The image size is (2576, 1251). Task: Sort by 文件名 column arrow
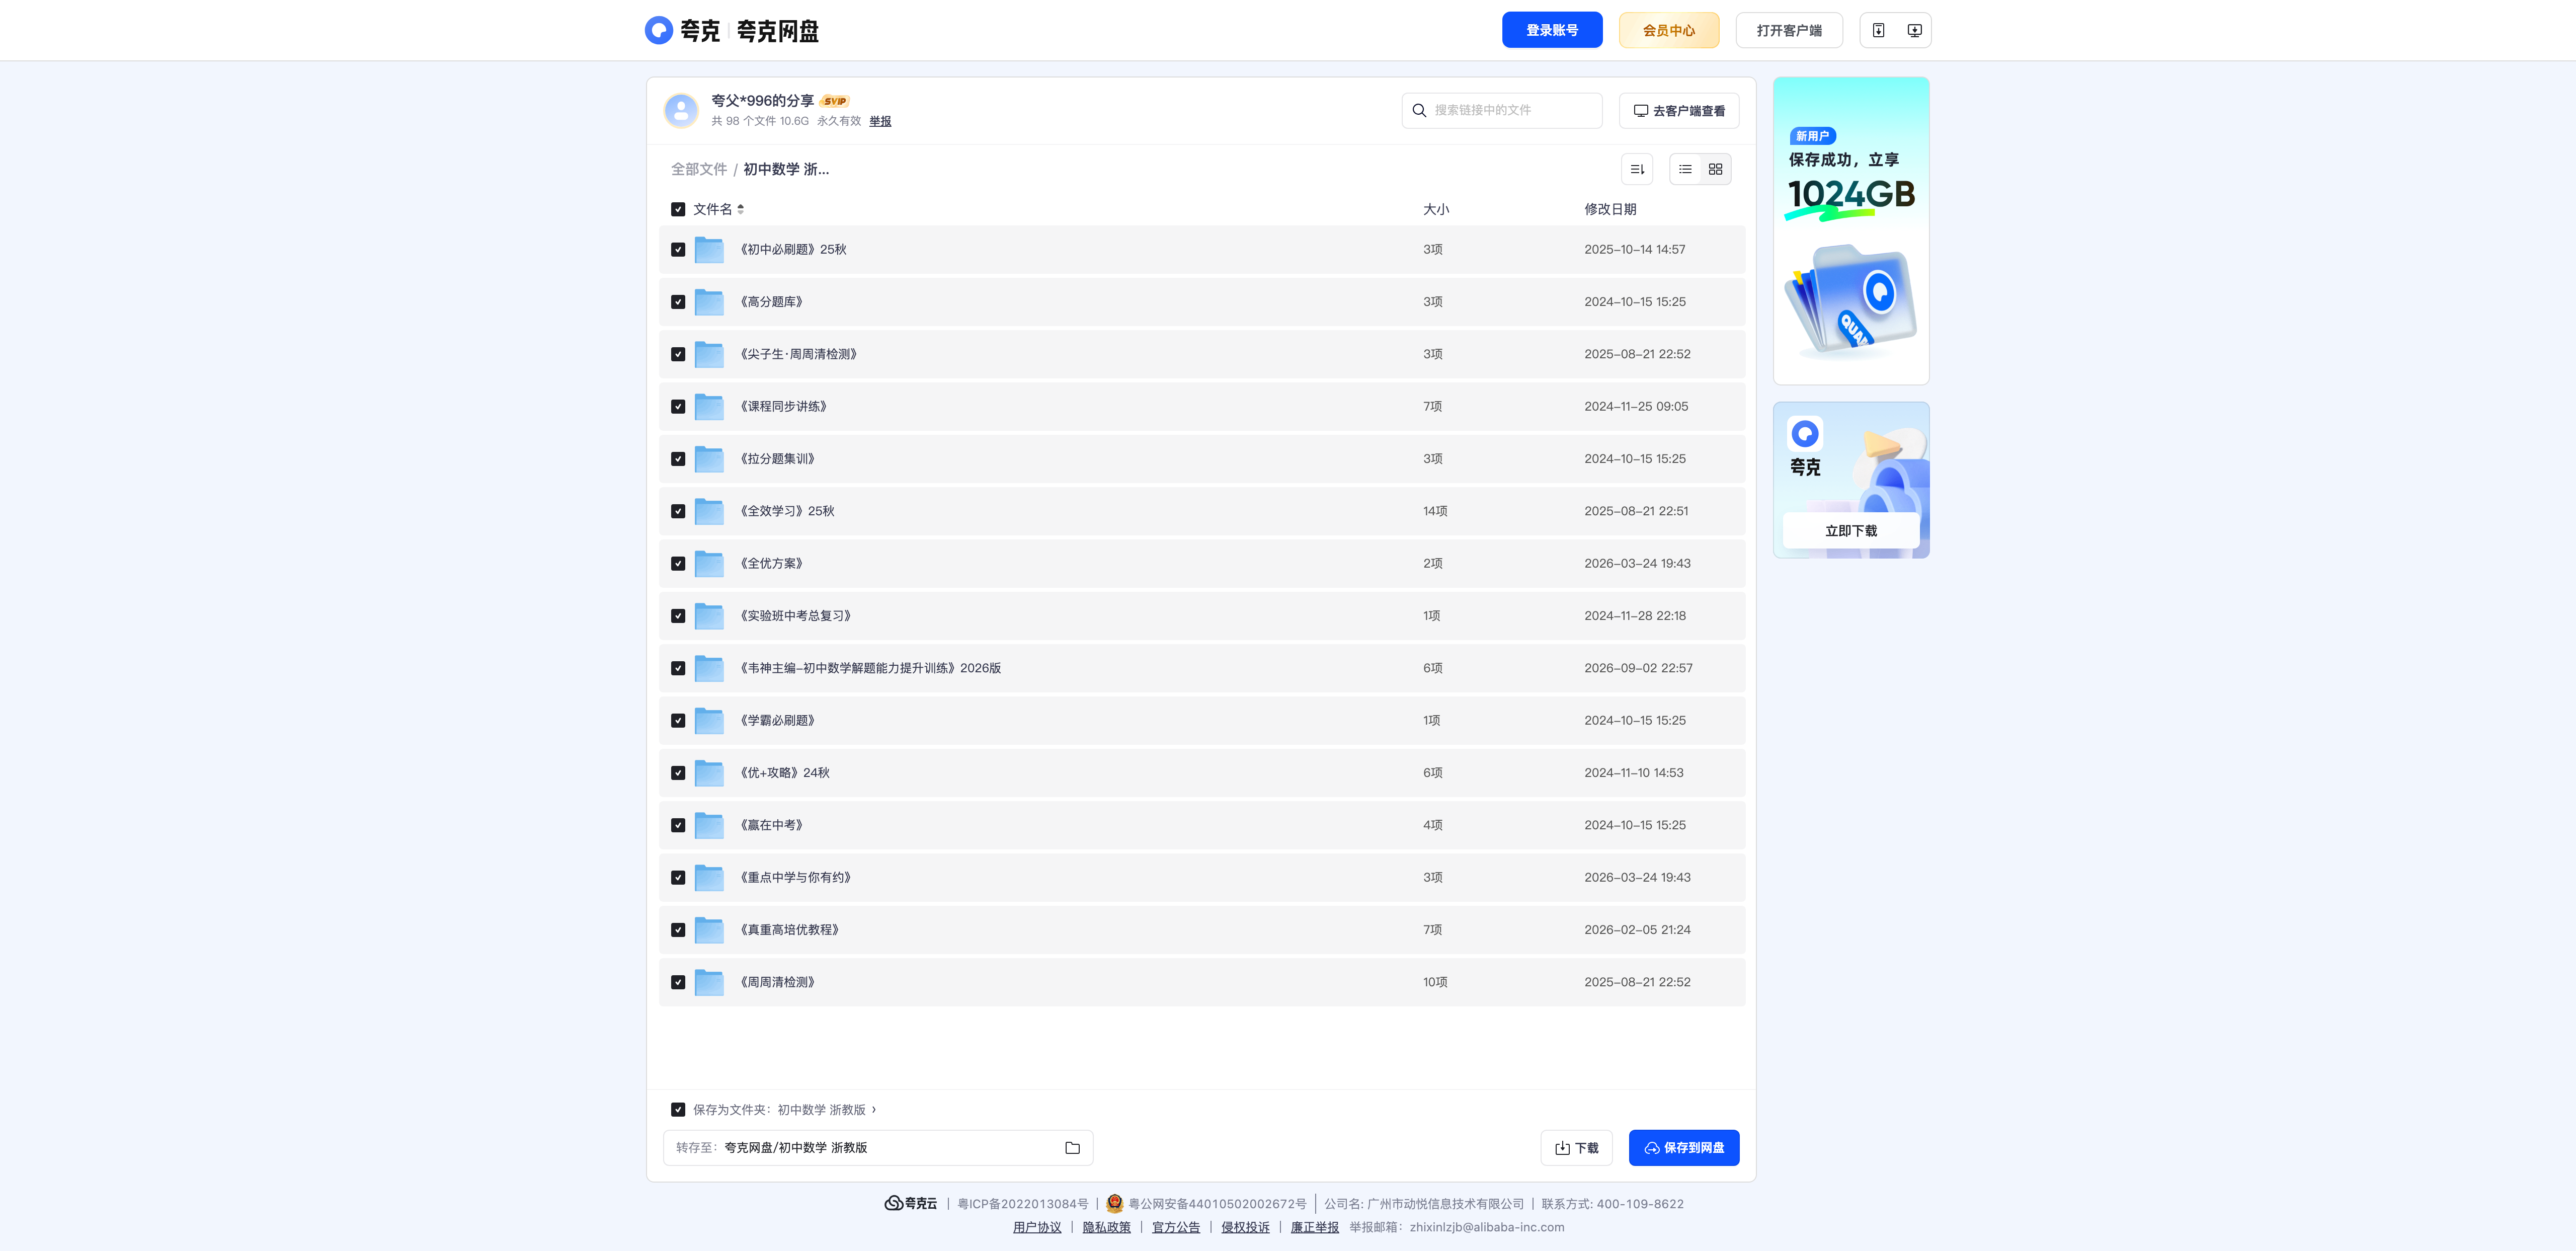740,209
